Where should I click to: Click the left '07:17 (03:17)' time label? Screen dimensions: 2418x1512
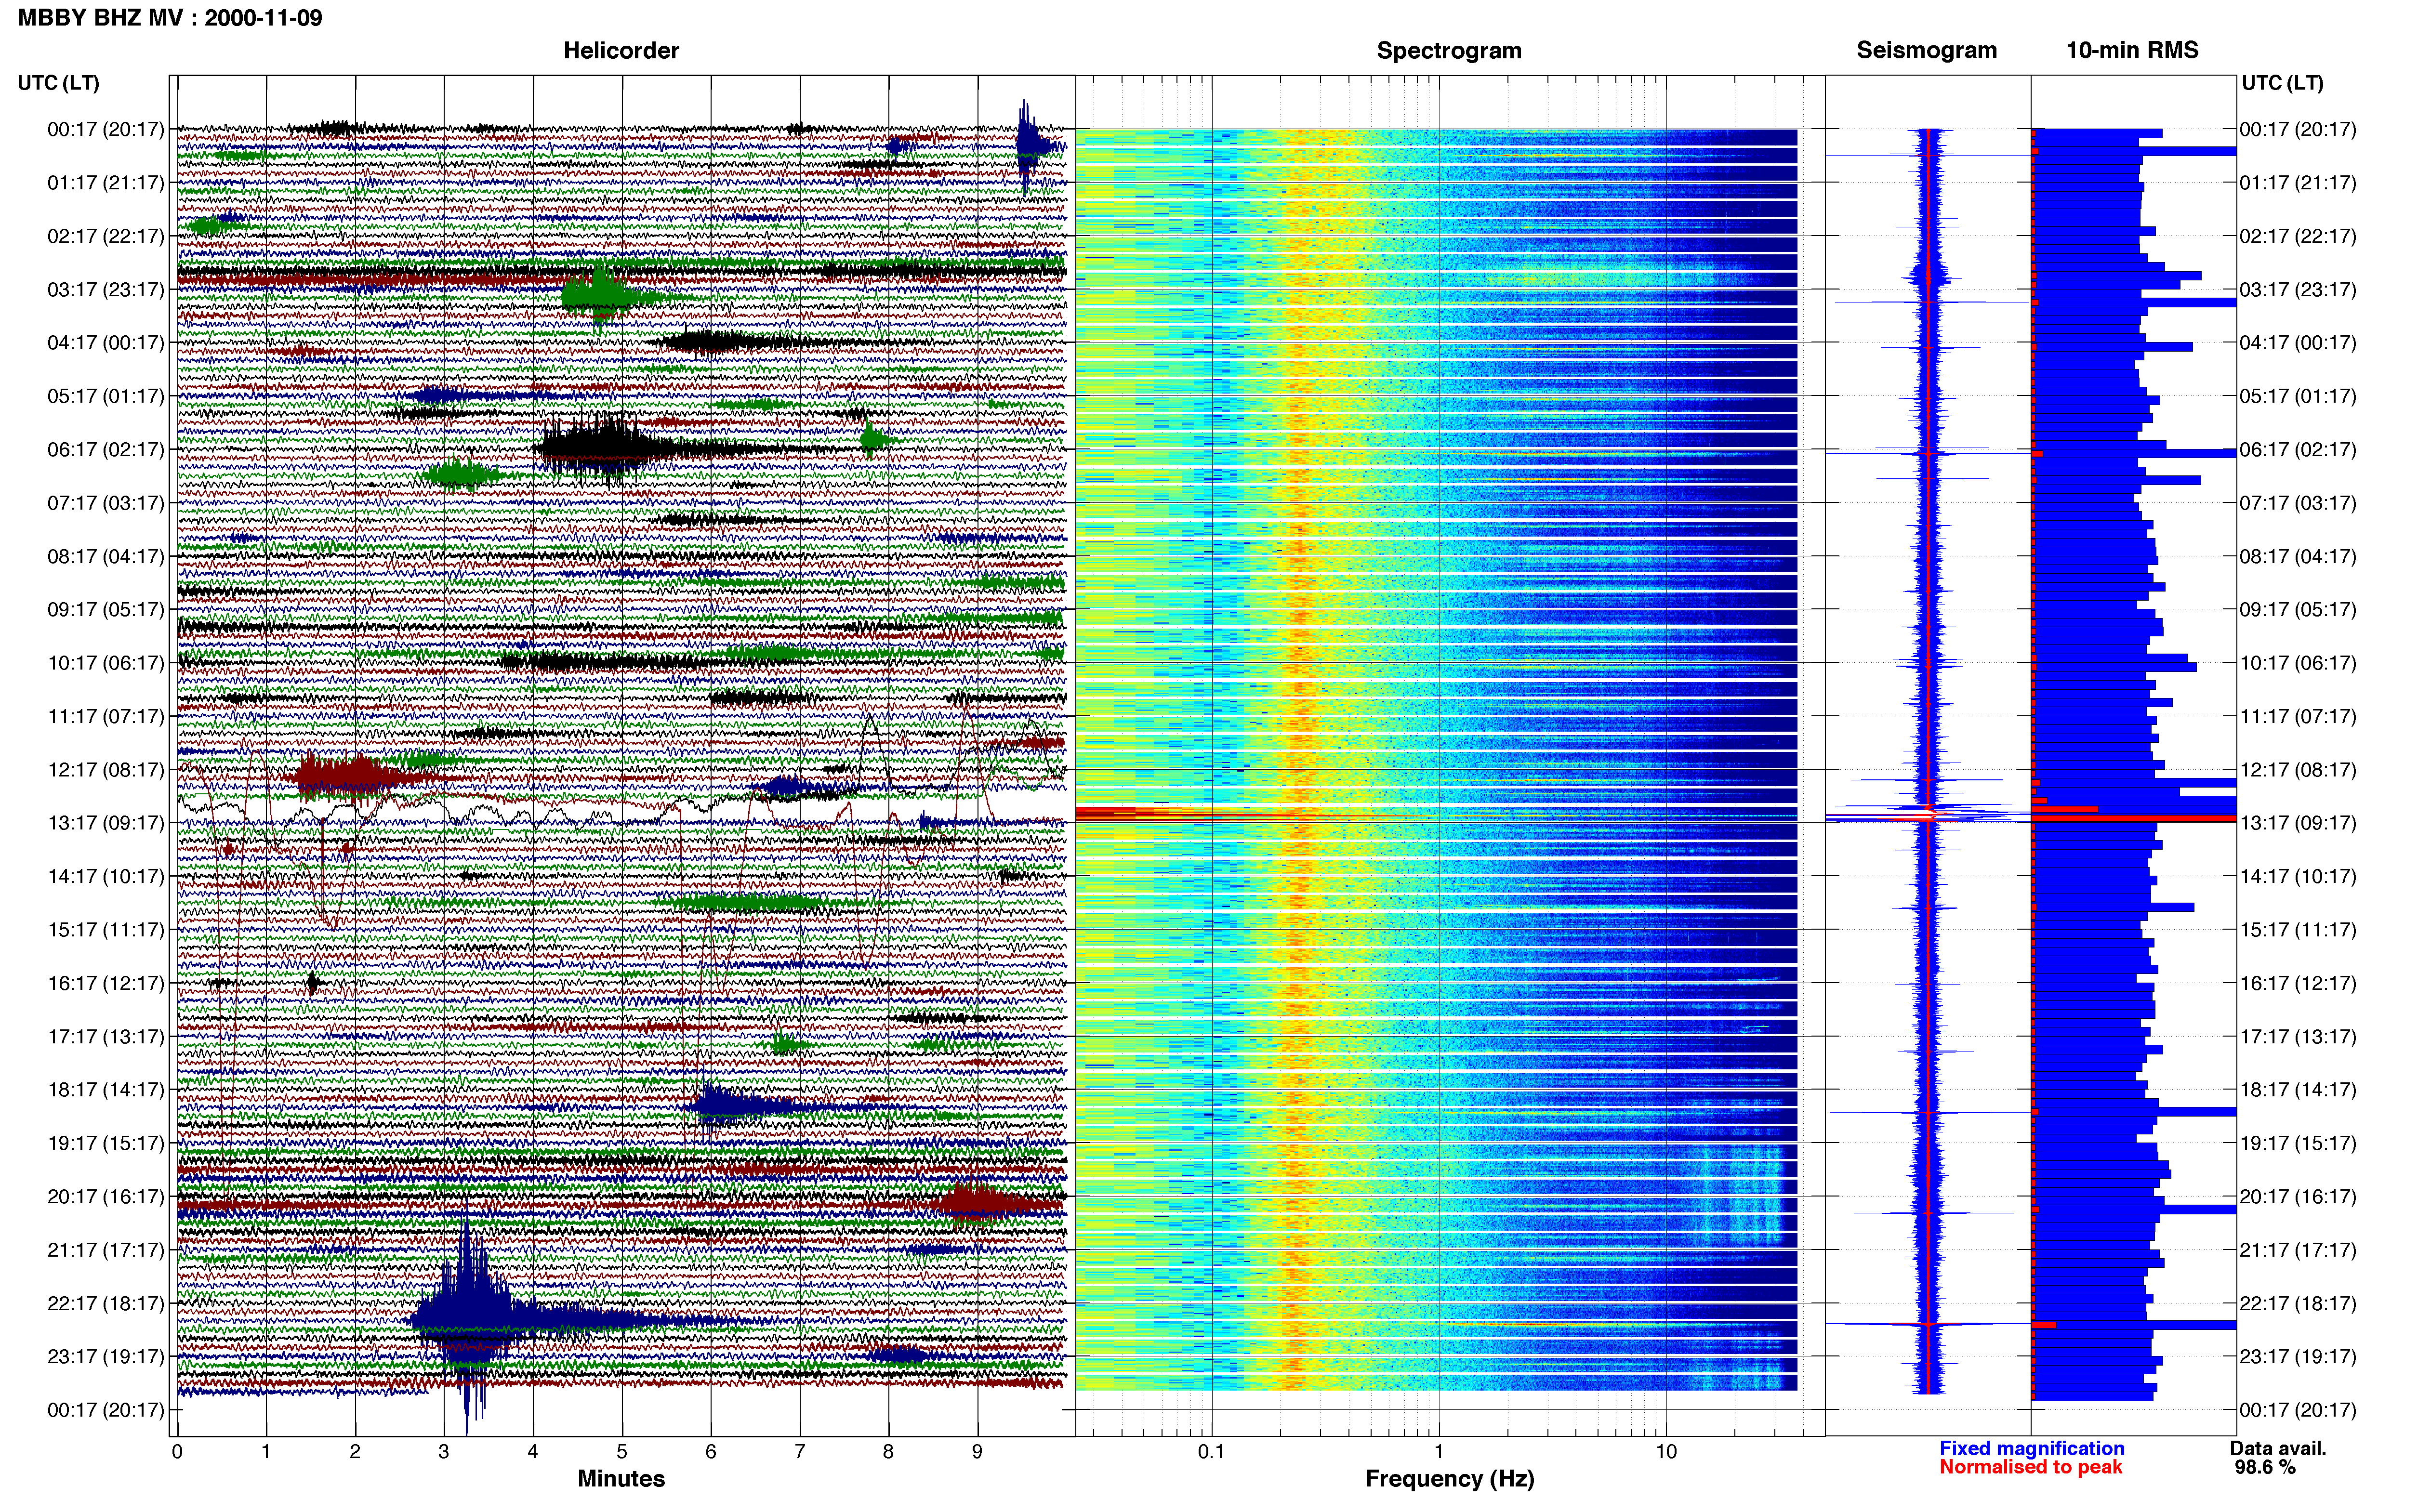click(106, 502)
